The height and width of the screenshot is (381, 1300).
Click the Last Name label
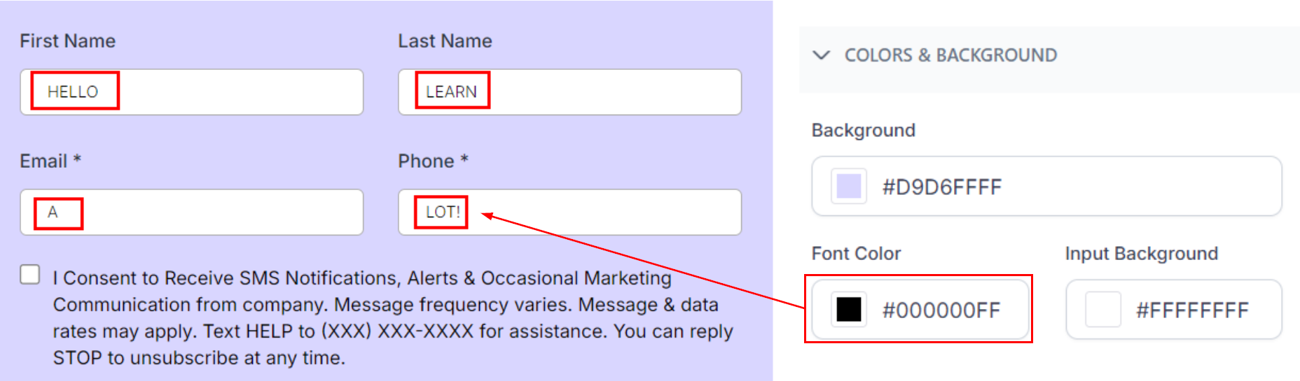click(445, 41)
